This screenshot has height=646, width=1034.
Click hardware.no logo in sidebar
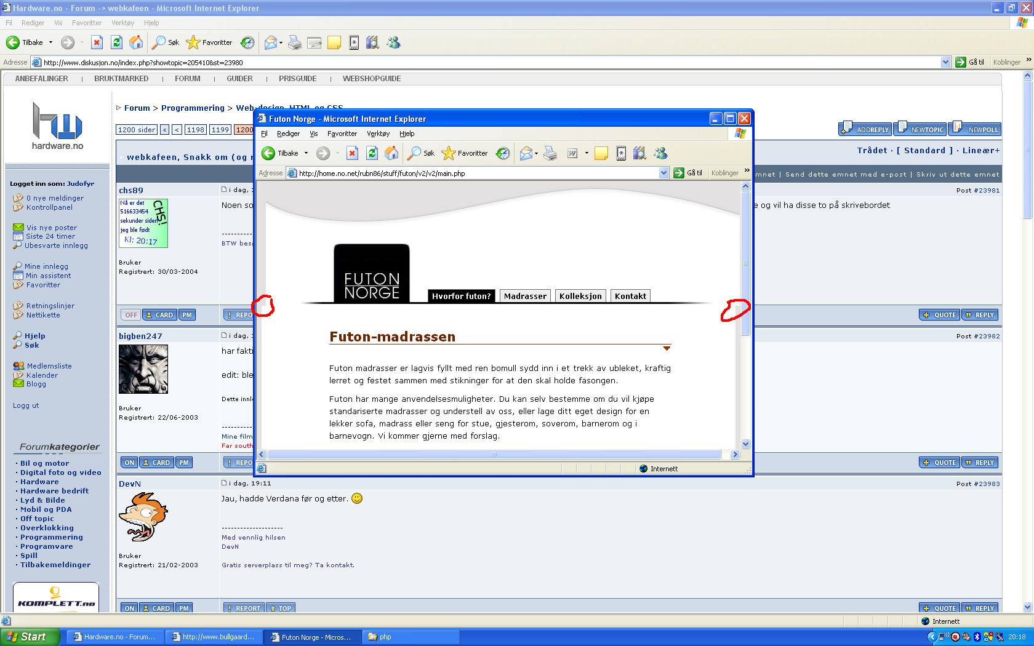(57, 126)
